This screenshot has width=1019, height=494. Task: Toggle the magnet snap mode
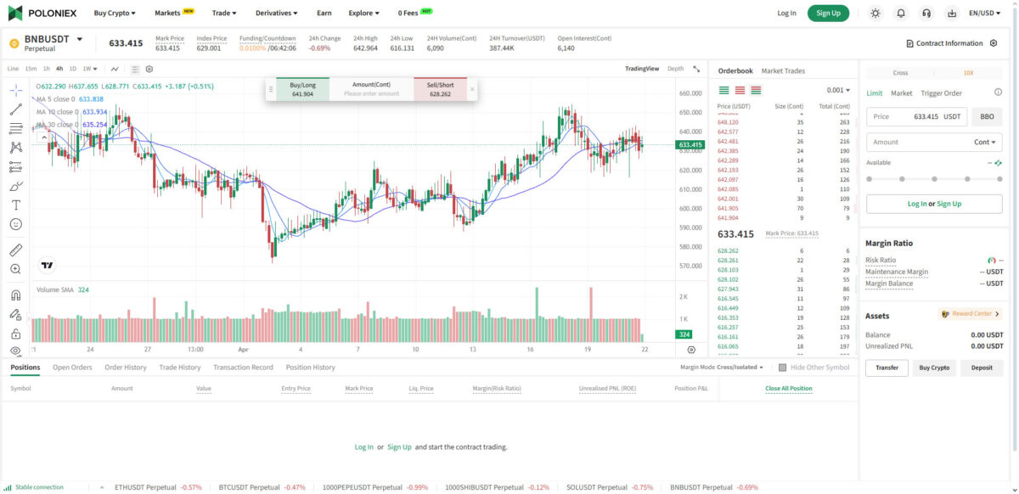click(15, 295)
